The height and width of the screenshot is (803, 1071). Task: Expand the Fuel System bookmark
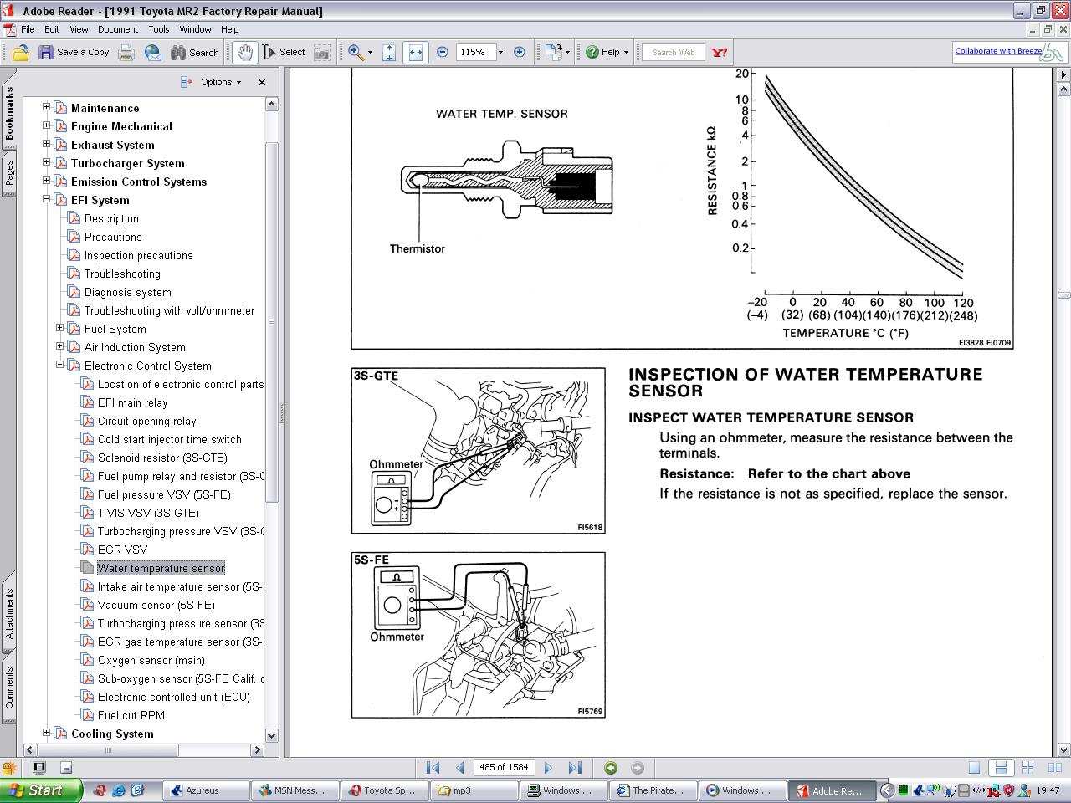pyautogui.click(x=59, y=329)
